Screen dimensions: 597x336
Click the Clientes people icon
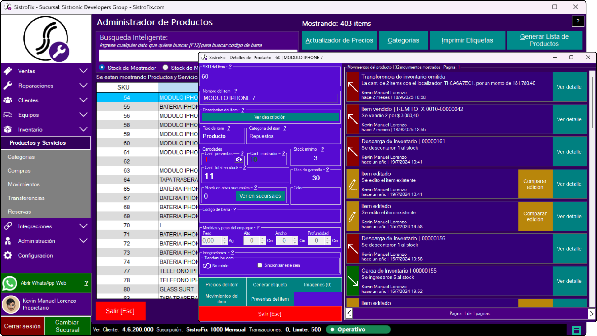click(8, 100)
